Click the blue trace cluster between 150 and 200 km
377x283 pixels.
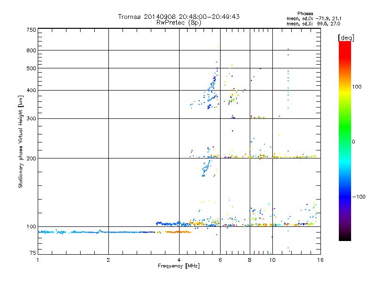point(206,167)
